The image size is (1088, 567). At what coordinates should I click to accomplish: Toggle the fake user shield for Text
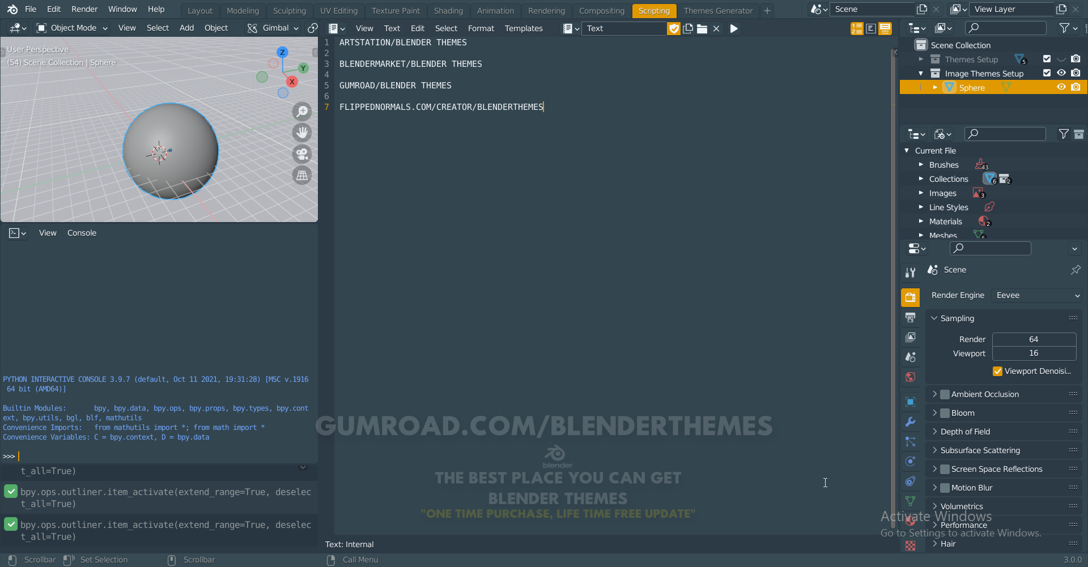tap(674, 28)
